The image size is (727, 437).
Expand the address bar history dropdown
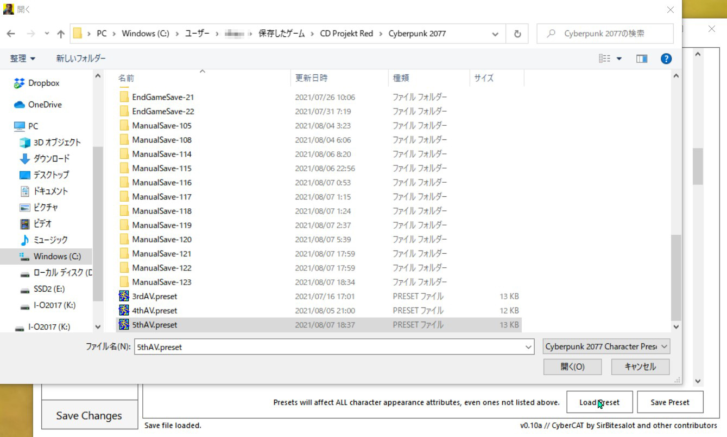point(495,34)
